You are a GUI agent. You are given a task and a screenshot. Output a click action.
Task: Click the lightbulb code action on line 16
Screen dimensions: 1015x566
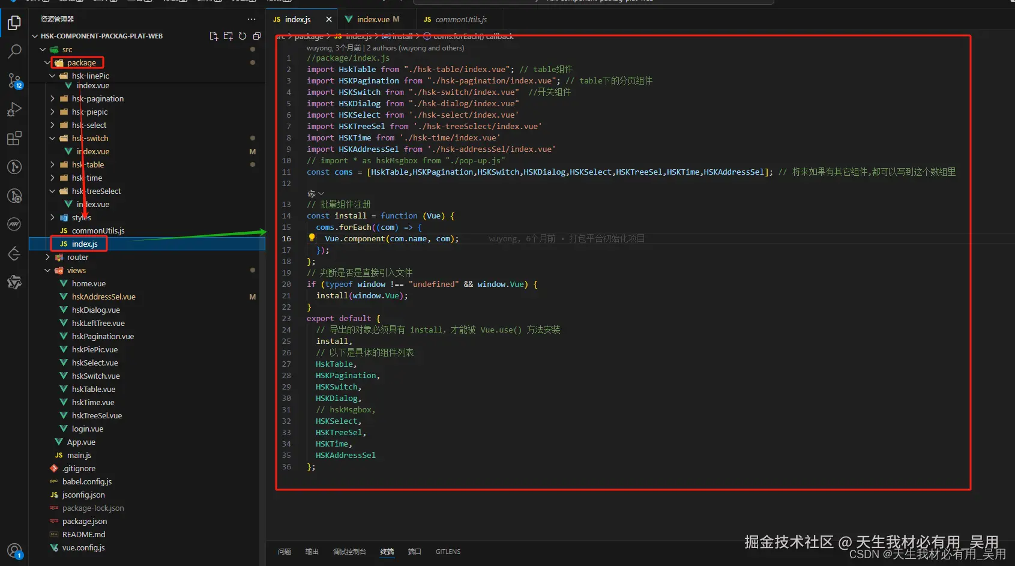[x=312, y=238]
